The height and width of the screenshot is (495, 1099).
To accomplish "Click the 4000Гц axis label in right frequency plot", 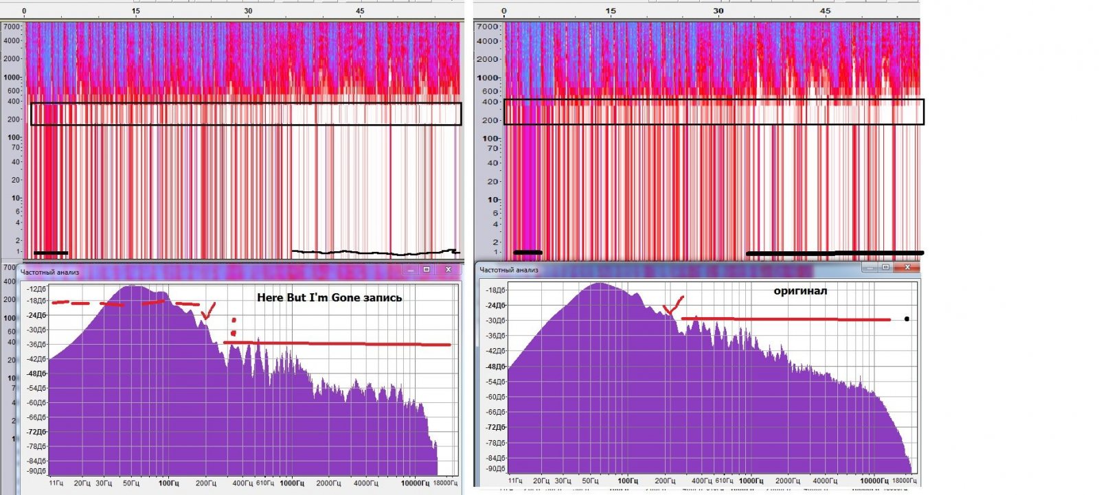I will (x=825, y=481).
